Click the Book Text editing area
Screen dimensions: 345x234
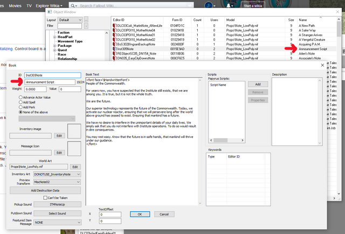[x=142, y=142]
